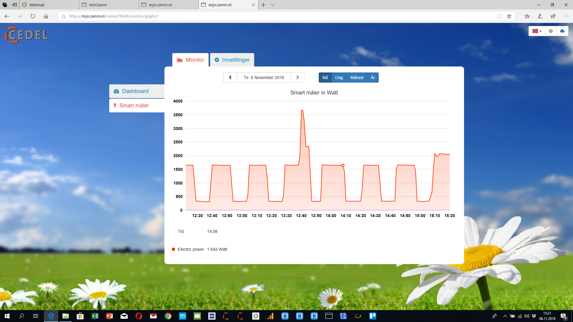Select the Nå time range
This screenshot has height=322, width=573.
[325, 78]
